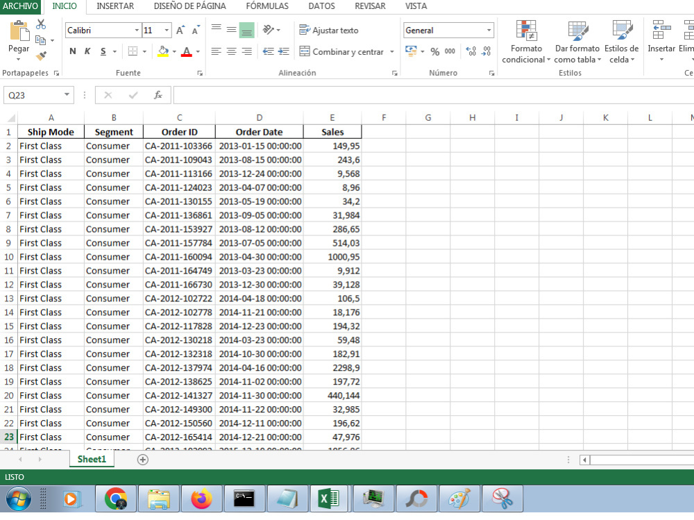Click the formula bar input
This screenshot has height=520, width=694.
(x=433, y=95)
